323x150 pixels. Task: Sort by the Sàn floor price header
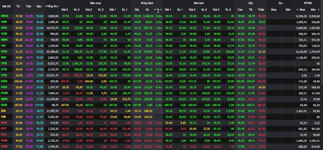[39, 6]
